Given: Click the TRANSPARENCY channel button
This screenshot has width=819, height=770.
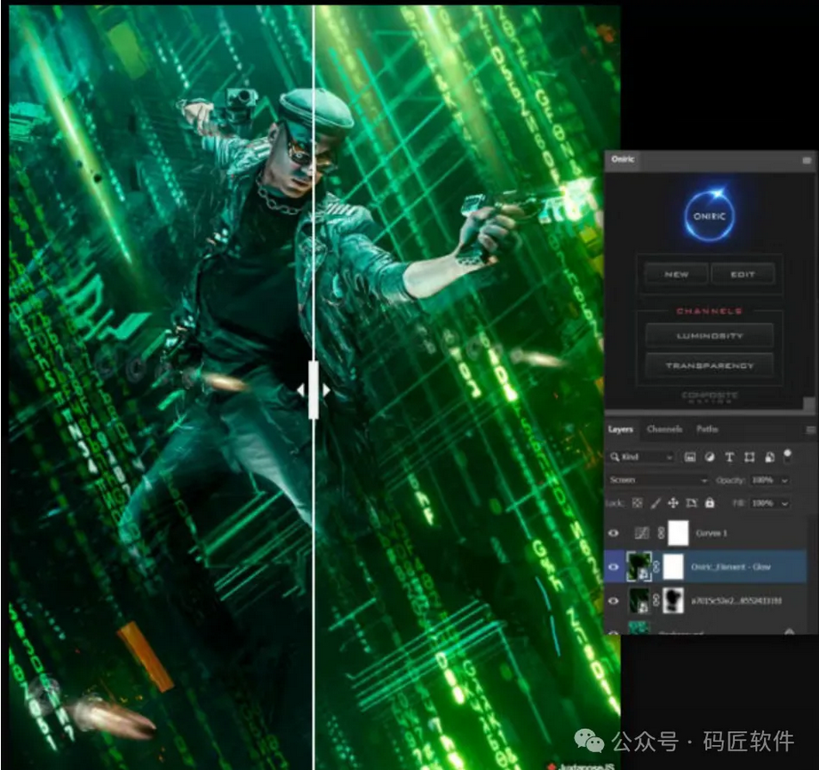Looking at the screenshot, I should (710, 365).
